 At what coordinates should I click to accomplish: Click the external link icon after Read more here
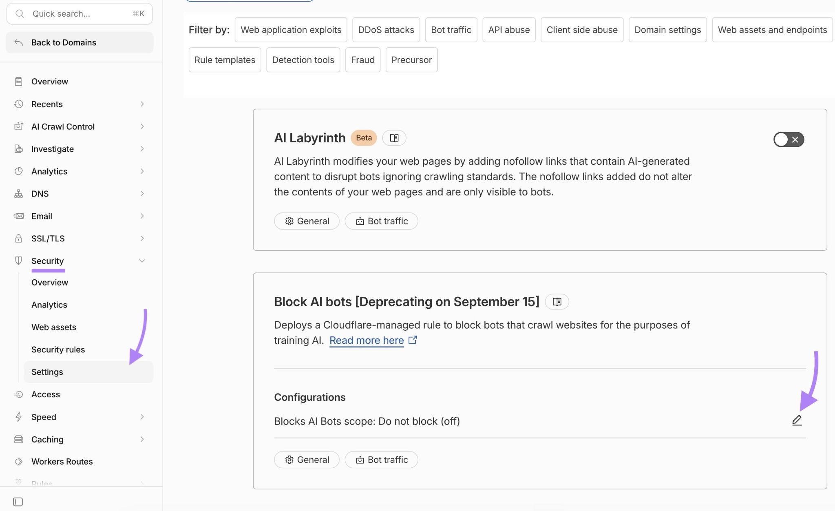pyautogui.click(x=413, y=340)
